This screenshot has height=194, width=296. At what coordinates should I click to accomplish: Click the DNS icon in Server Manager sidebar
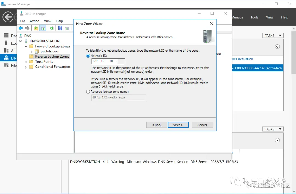click(6, 58)
